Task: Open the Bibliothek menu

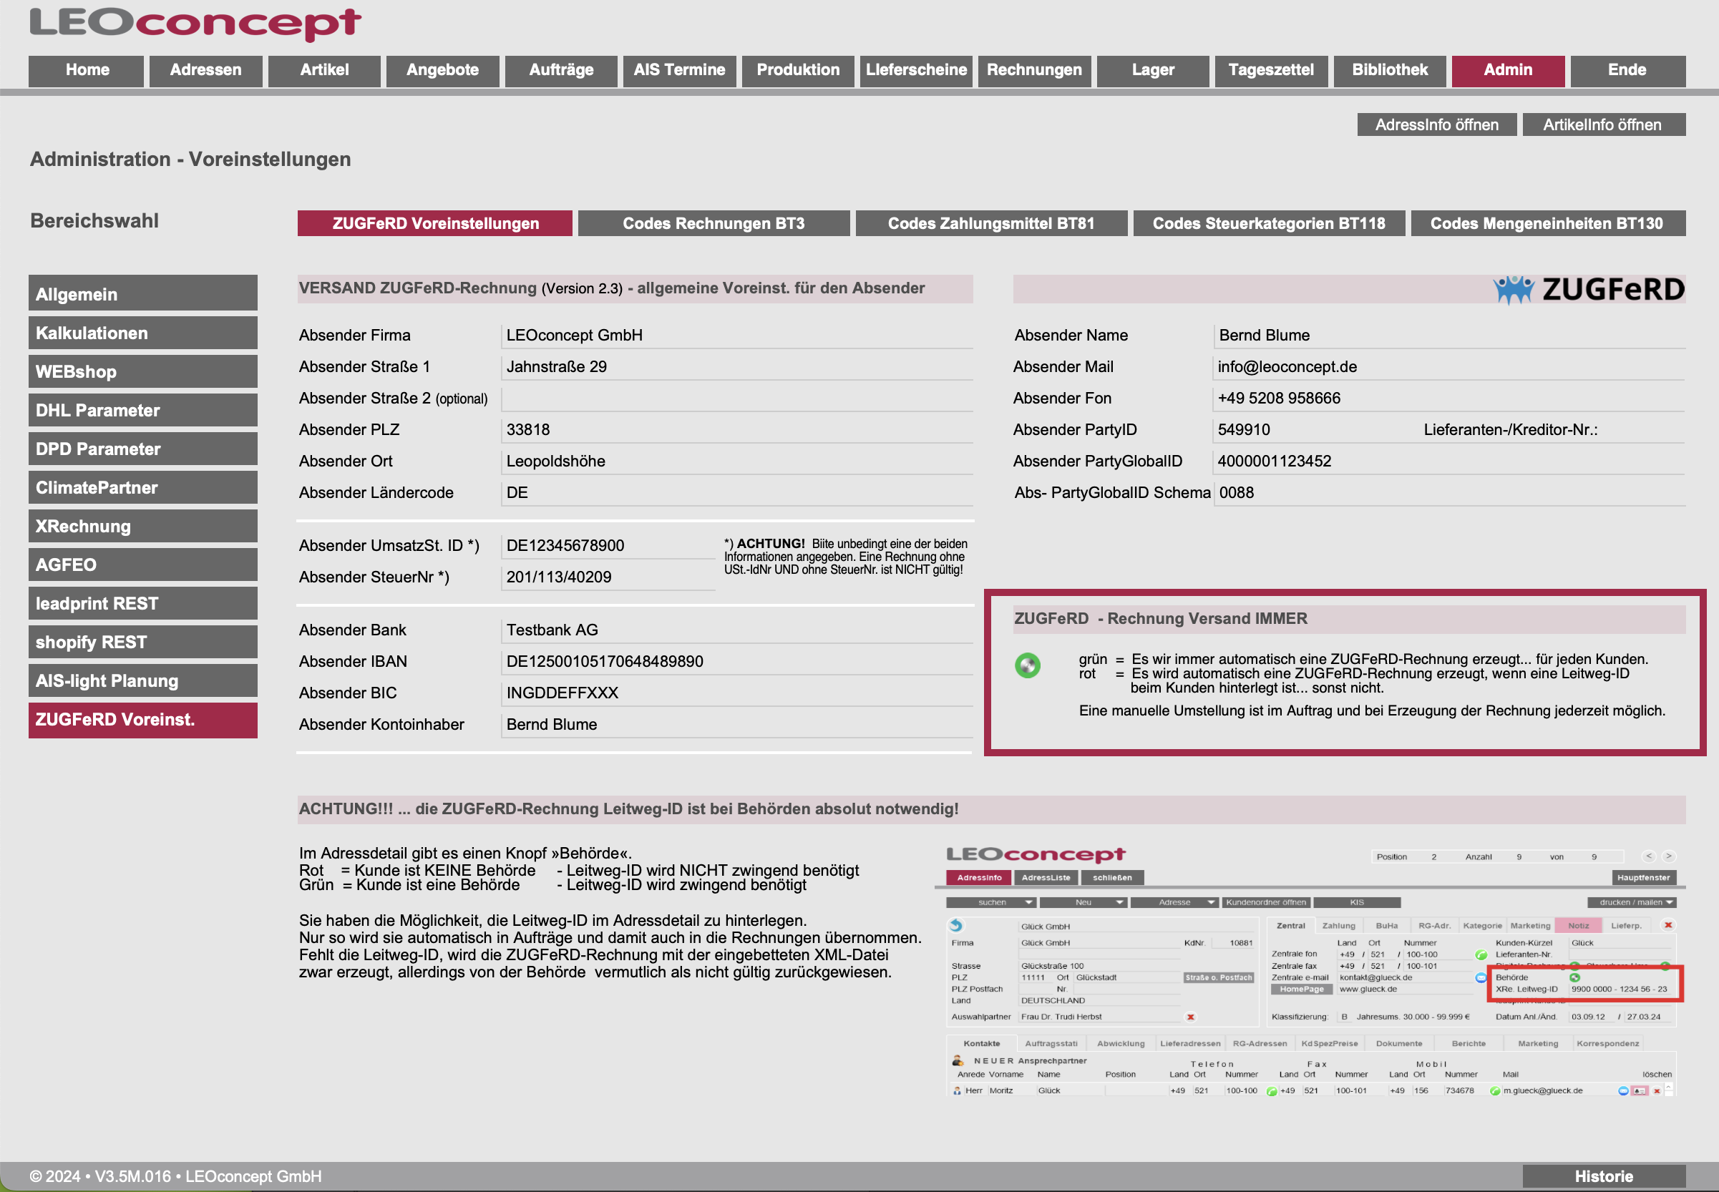Action: pyautogui.click(x=1390, y=70)
